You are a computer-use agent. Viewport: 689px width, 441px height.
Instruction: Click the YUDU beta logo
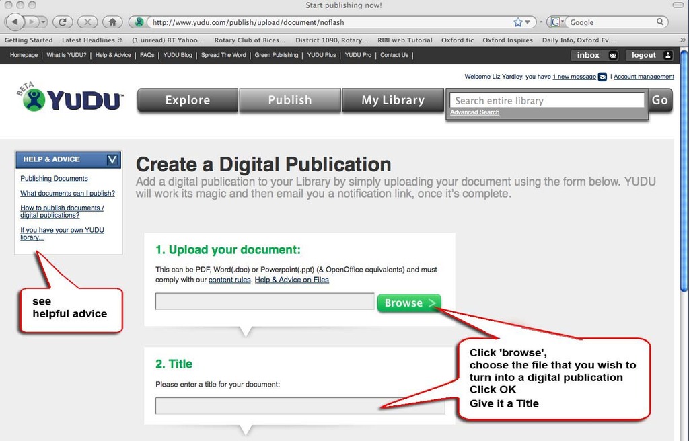tap(70, 97)
